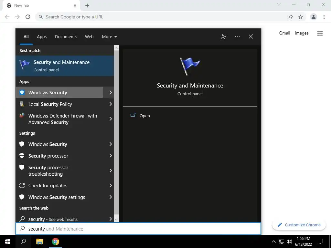Click the Windows Defender Firewall icon
This screenshot has width=331, height=248.
click(22, 115)
